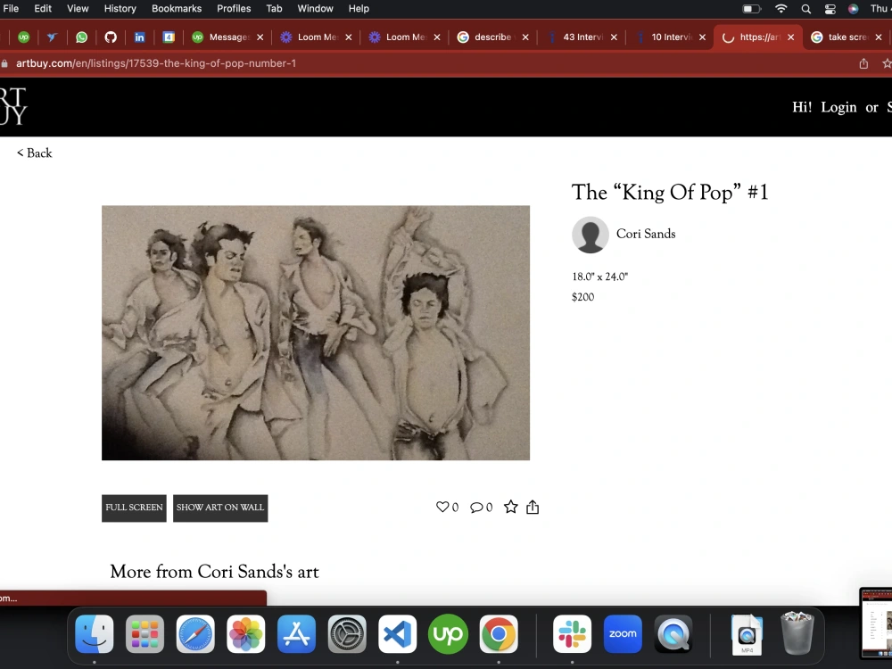Viewport: 892px width, 669px height.
Task: Close the 'describe' Google tab
Action: [x=525, y=37]
